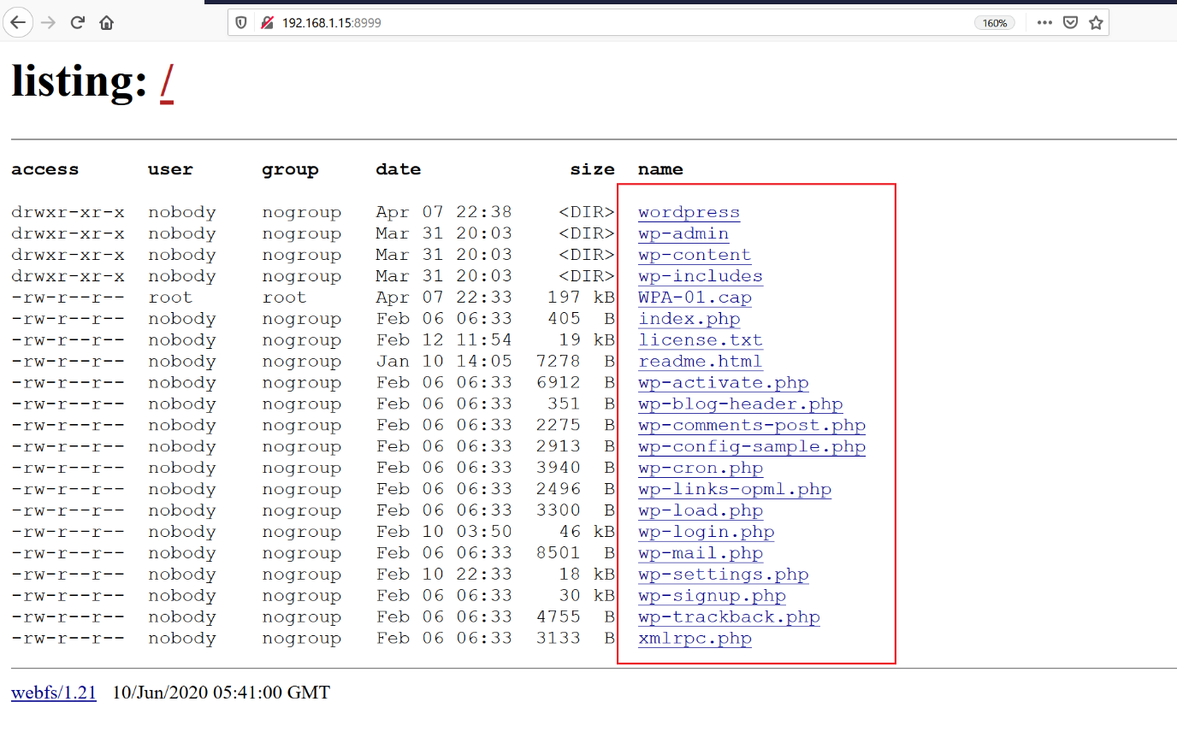Click the forward navigation arrow

(x=48, y=23)
